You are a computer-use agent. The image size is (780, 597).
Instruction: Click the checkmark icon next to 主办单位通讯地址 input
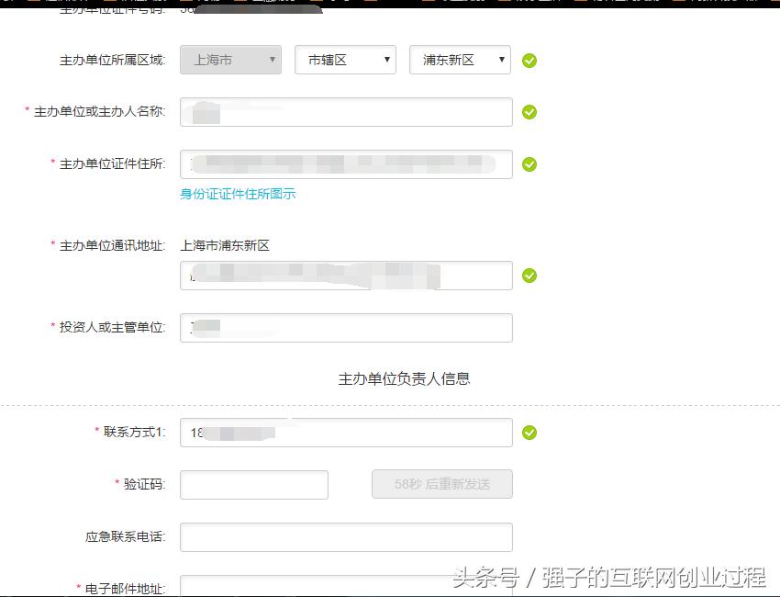click(529, 275)
